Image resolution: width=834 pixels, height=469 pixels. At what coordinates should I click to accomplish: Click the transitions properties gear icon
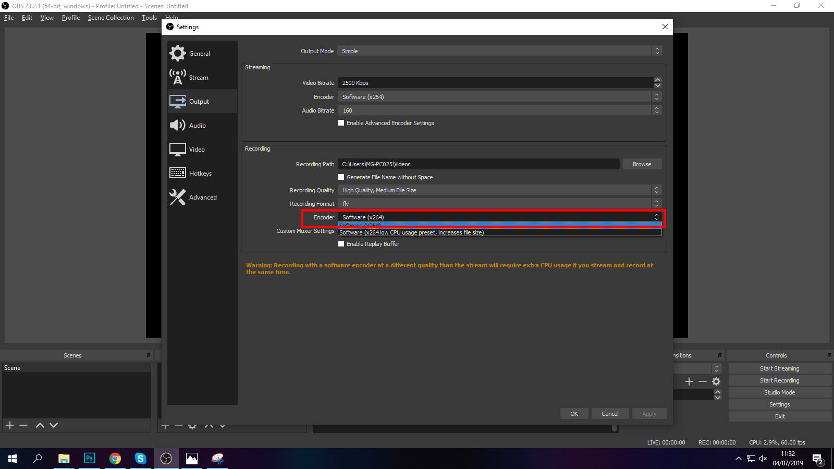tap(716, 381)
